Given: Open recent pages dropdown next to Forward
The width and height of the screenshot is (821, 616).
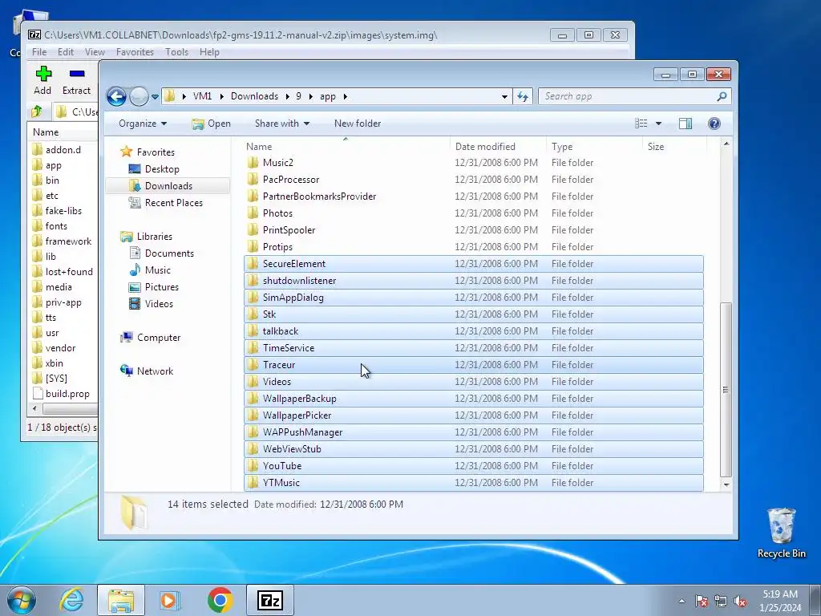Looking at the screenshot, I should (155, 97).
